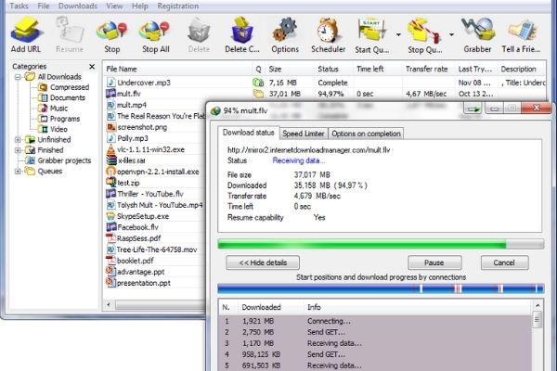Click the greyed Delete toolbar icon
Viewport: 557px width, 371px height.
pyautogui.click(x=199, y=32)
